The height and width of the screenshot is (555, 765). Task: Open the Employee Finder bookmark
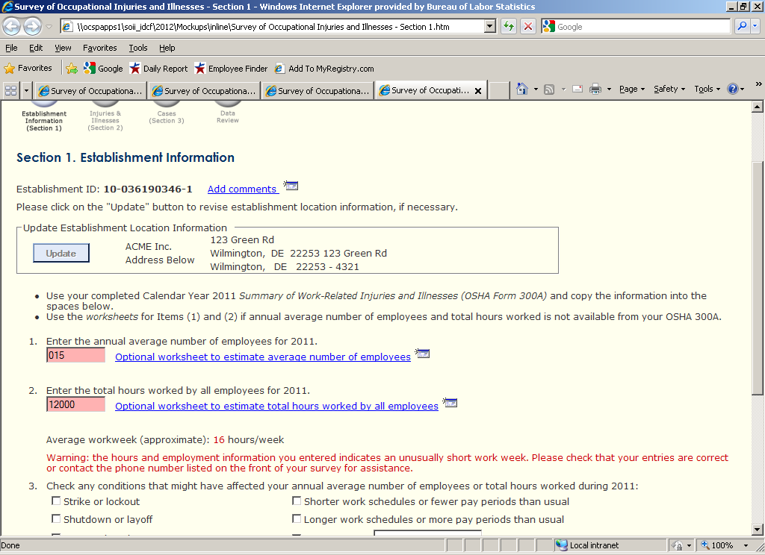tap(231, 68)
